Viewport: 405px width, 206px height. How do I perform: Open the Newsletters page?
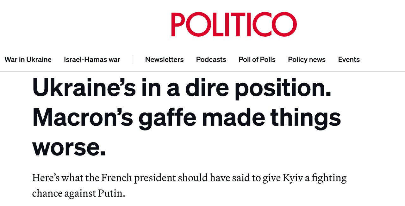pyautogui.click(x=164, y=59)
